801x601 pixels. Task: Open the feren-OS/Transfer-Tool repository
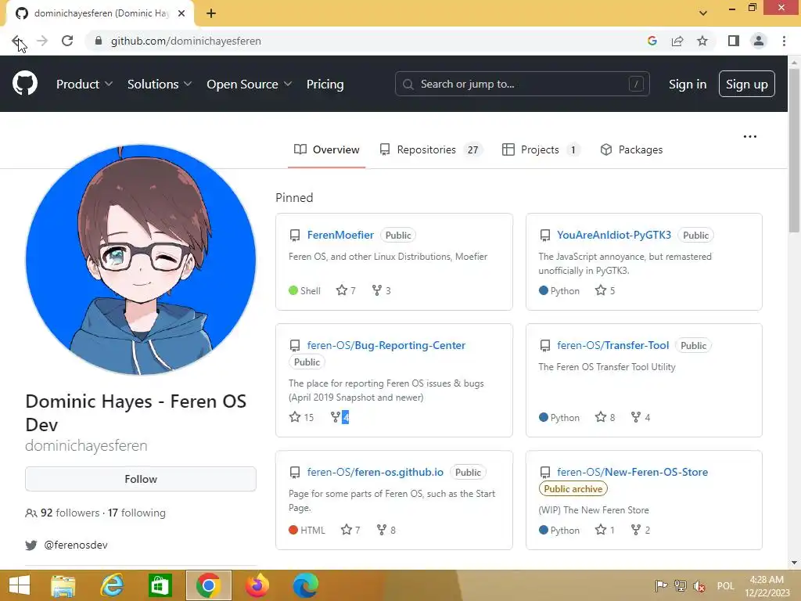pos(612,345)
